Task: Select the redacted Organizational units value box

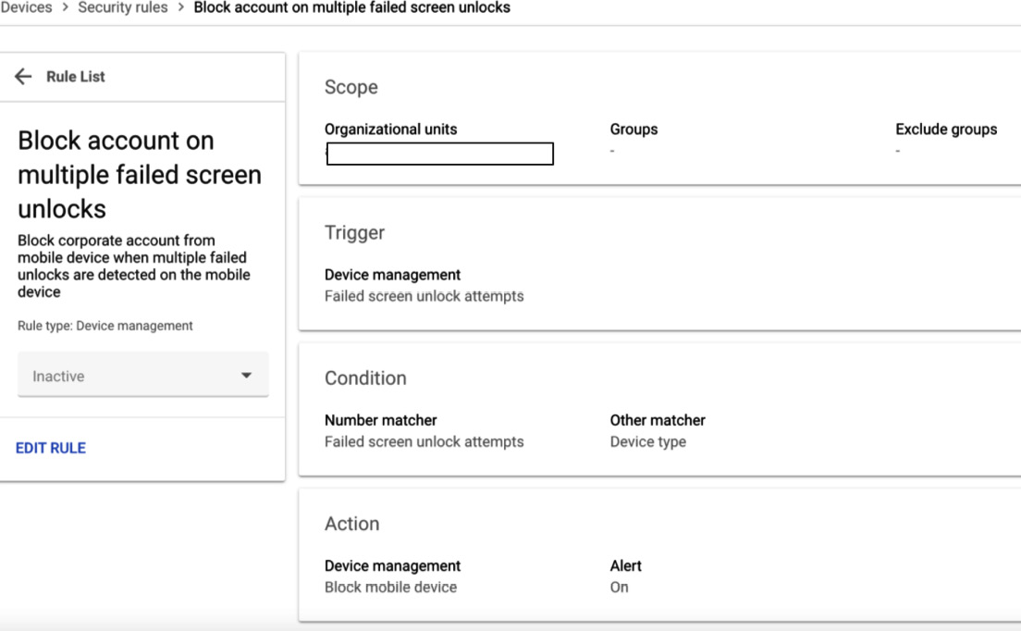Action: [440, 154]
